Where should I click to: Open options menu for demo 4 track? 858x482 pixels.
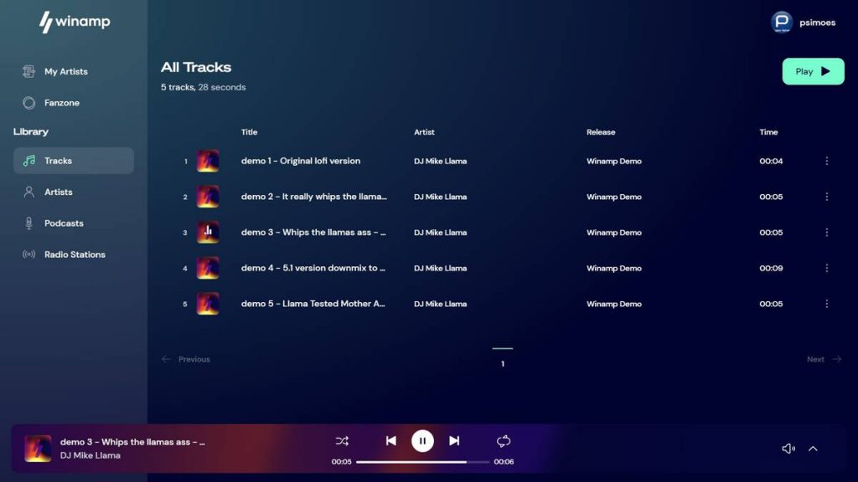click(x=826, y=269)
